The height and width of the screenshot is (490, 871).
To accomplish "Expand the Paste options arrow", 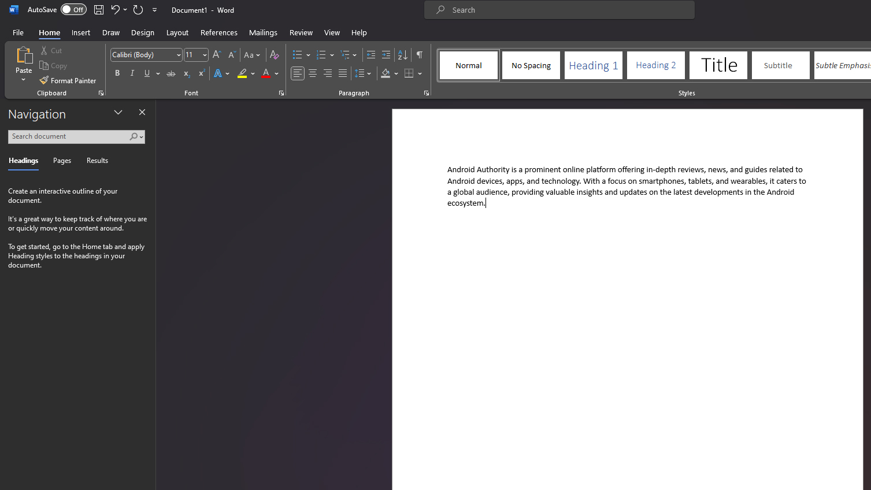I will pyautogui.click(x=24, y=80).
